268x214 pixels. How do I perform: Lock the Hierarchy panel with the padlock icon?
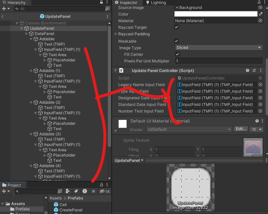101,2
